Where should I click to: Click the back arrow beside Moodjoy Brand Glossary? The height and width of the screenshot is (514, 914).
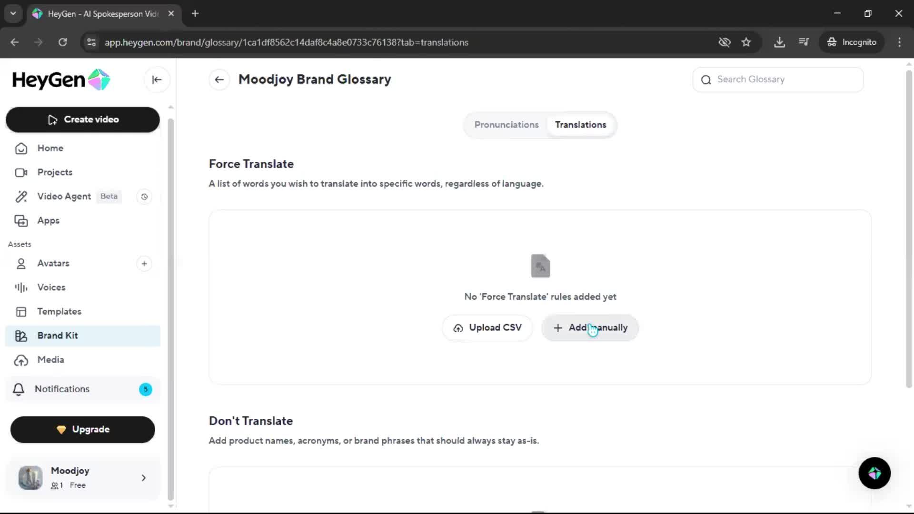click(219, 80)
